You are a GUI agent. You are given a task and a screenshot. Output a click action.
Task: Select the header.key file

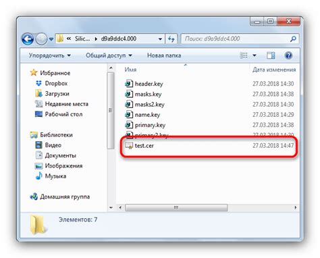coord(149,84)
